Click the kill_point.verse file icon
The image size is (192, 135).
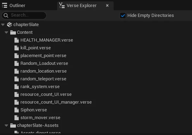[17, 48]
